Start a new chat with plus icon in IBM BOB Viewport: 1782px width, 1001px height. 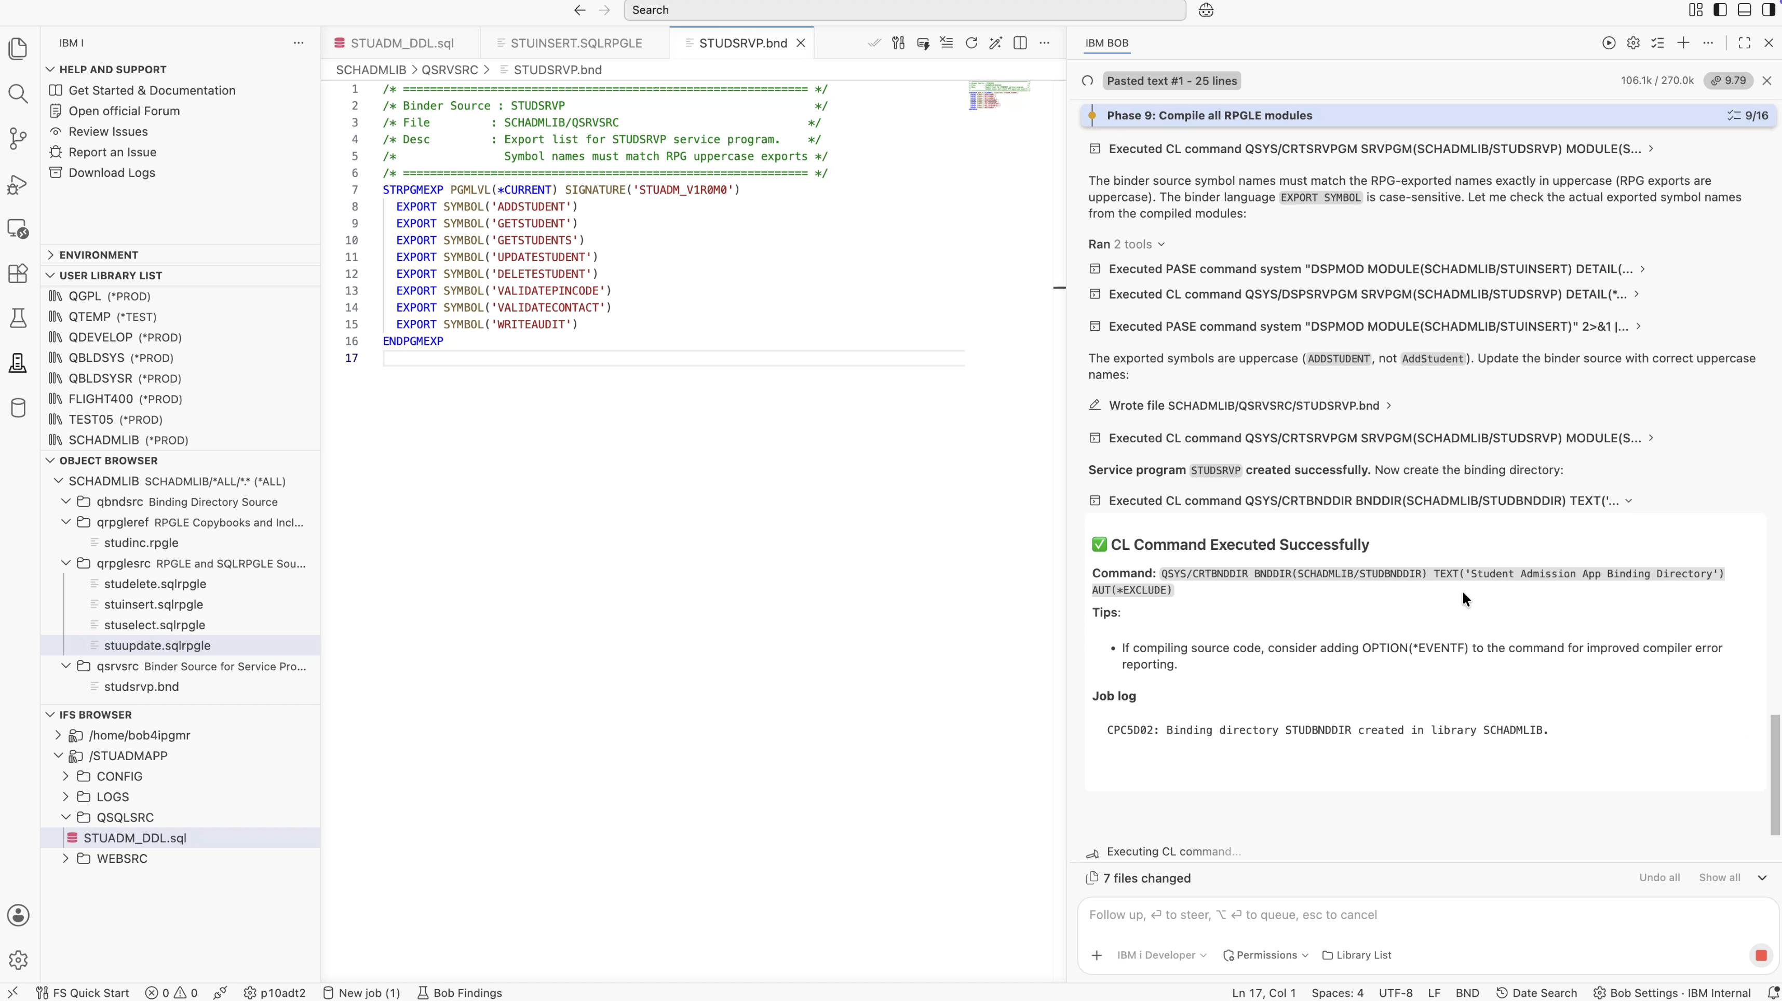coord(1683,43)
